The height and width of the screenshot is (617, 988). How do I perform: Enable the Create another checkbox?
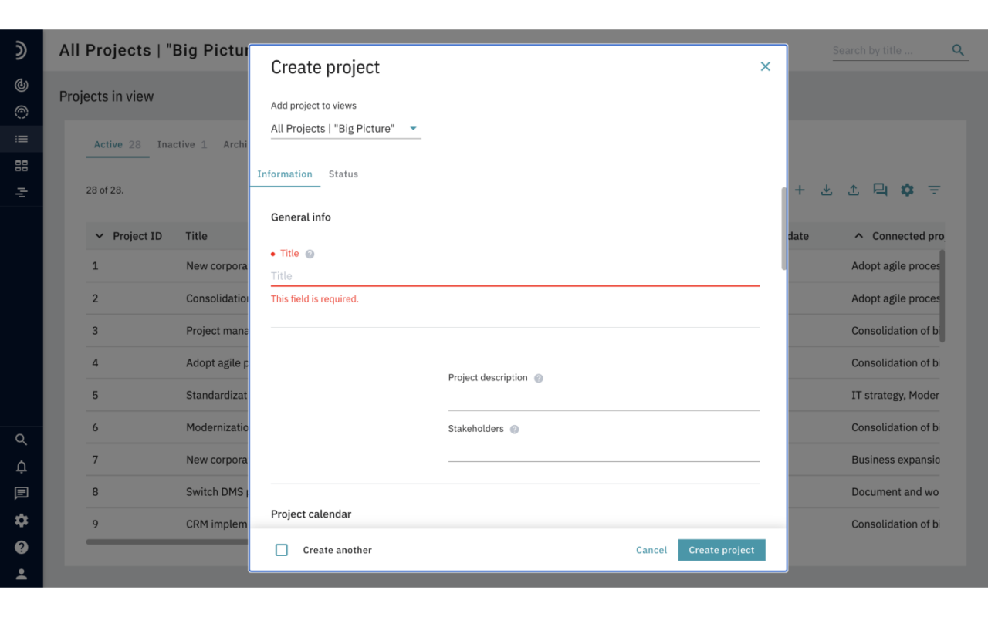[x=281, y=549]
